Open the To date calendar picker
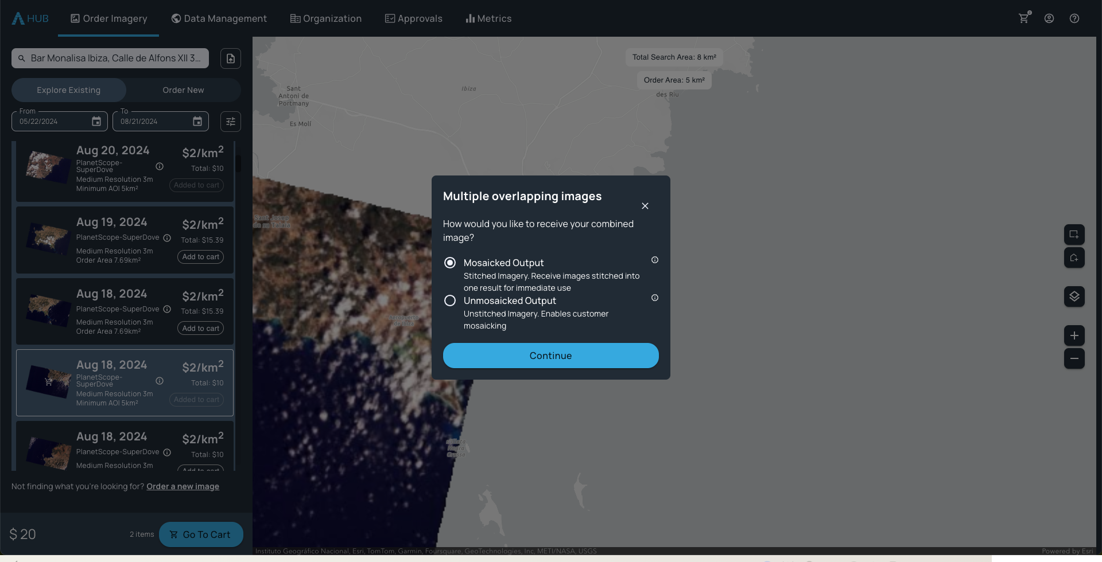This screenshot has width=1102, height=562. tap(197, 121)
